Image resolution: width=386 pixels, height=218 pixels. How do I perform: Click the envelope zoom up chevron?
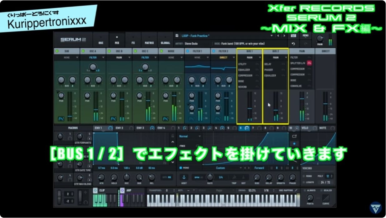[173, 142]
